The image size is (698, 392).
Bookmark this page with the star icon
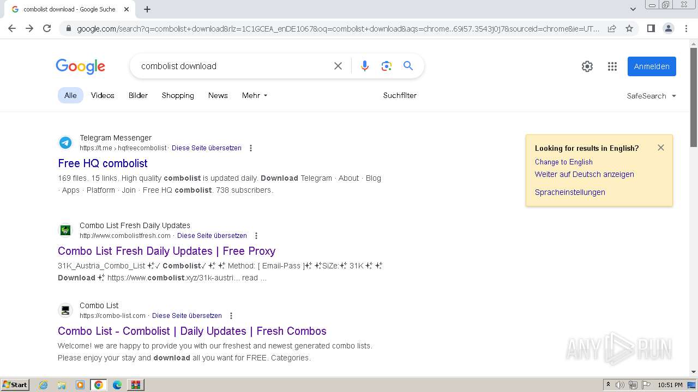[629, 28]
